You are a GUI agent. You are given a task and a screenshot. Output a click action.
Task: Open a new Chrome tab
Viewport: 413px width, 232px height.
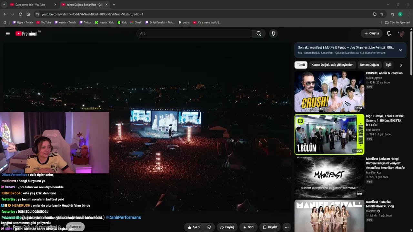click(x=114, y=5)
